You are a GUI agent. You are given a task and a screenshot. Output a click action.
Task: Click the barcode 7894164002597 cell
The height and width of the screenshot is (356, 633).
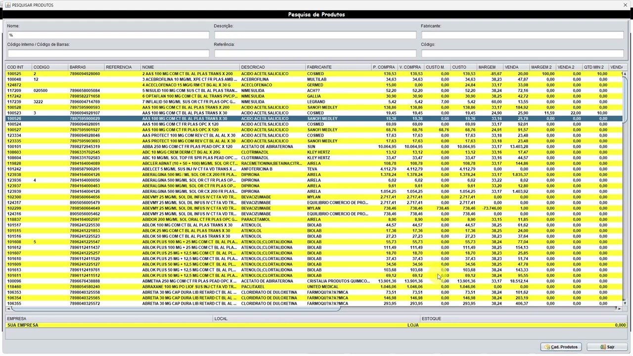[x=86, y=220]
